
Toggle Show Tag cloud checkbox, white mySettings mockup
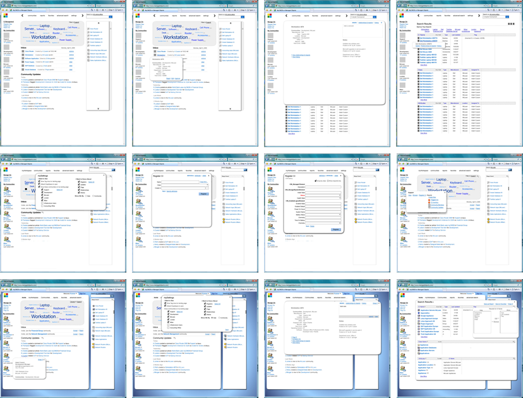pos(40,181)
